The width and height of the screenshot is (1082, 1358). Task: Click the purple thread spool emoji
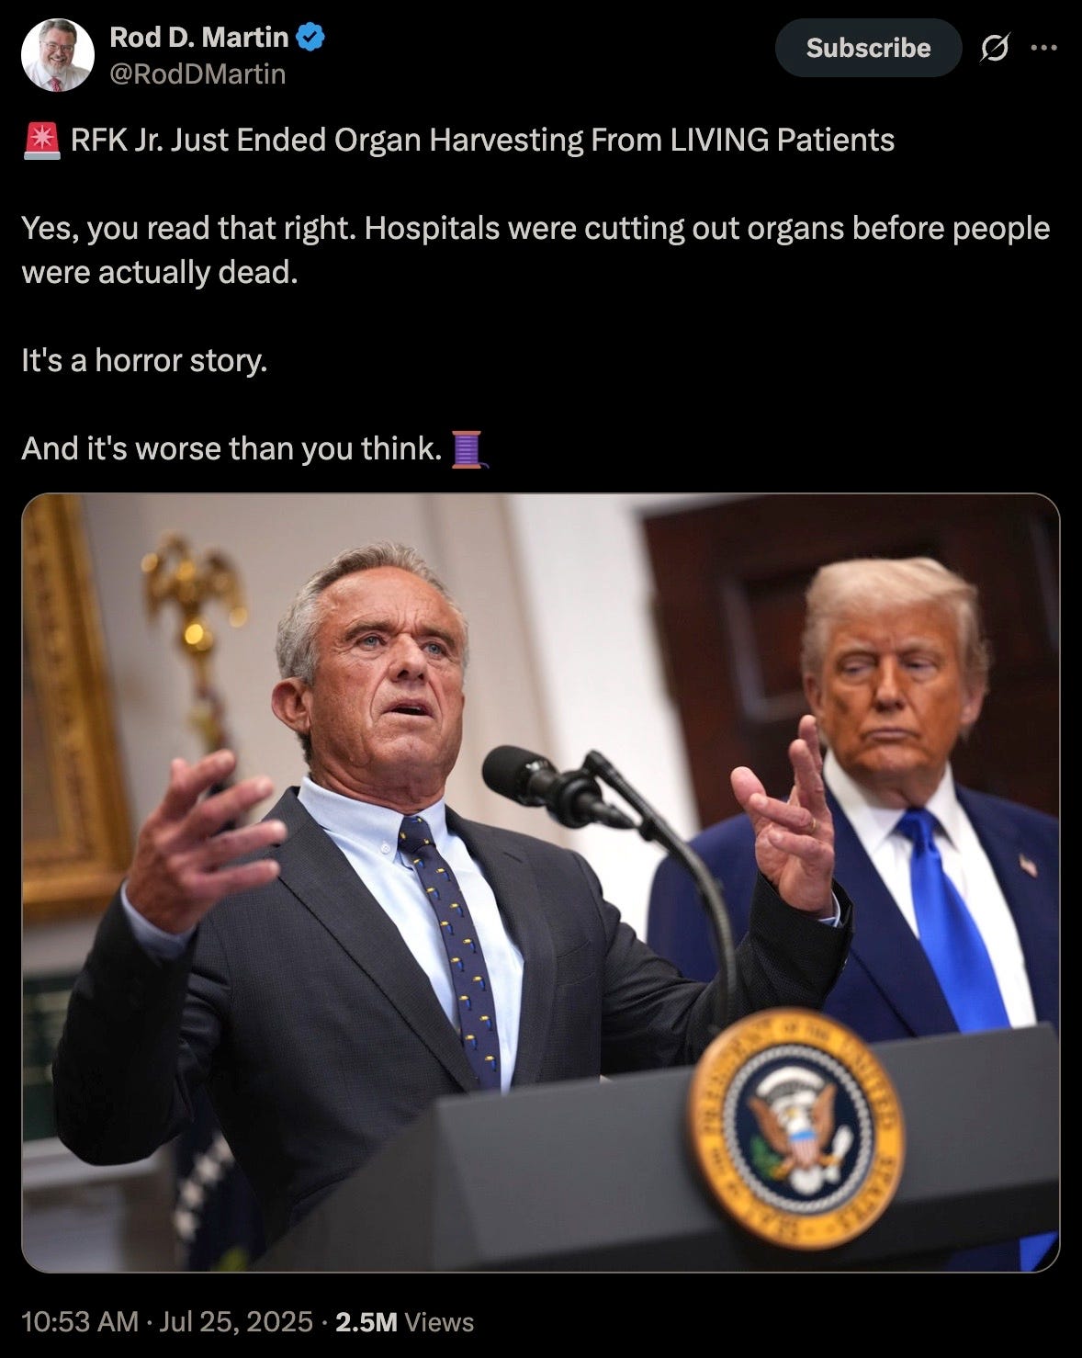(469, 449)
